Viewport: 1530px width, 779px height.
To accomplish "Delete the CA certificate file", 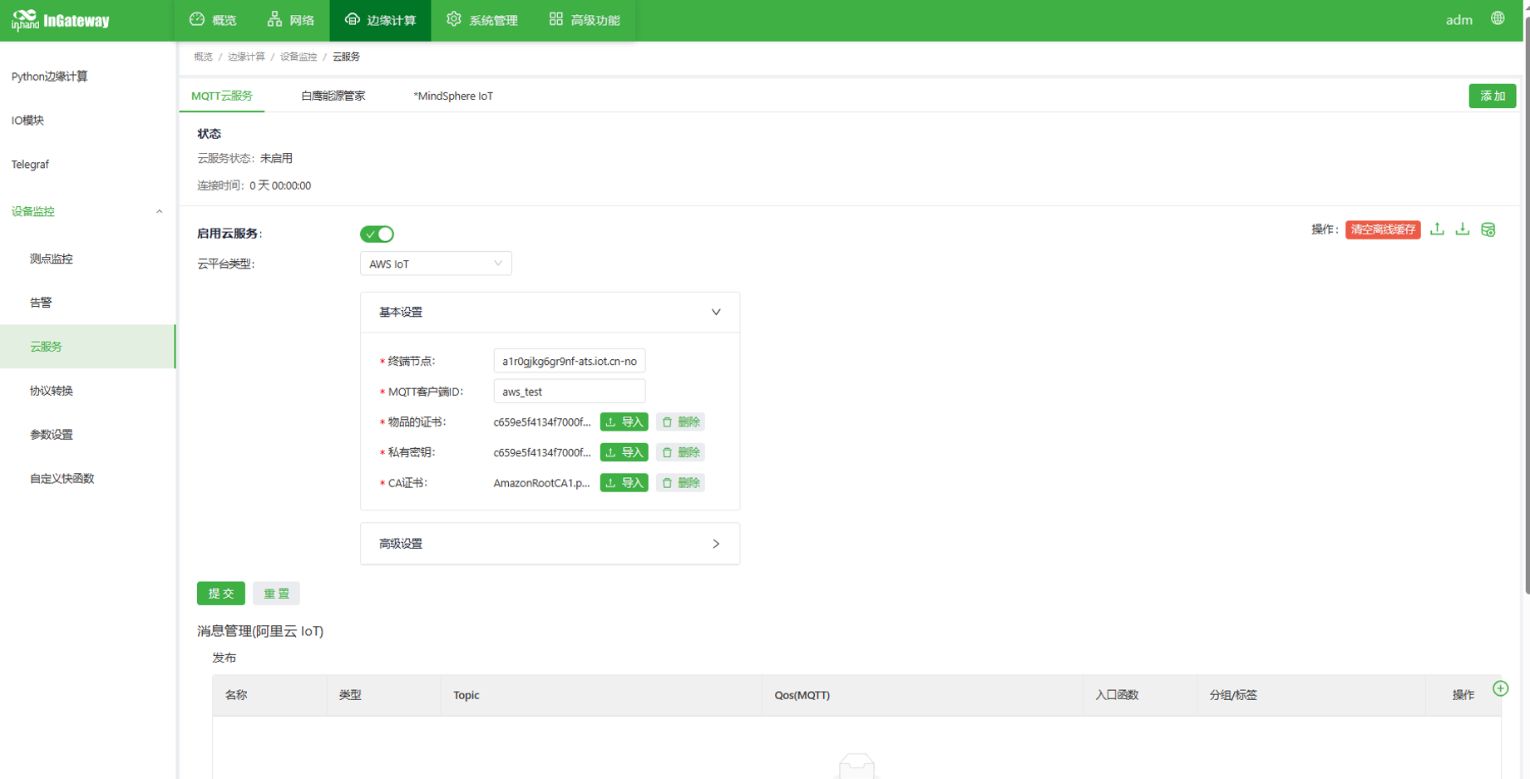I will pyautogui.click(x=680, y=483).
